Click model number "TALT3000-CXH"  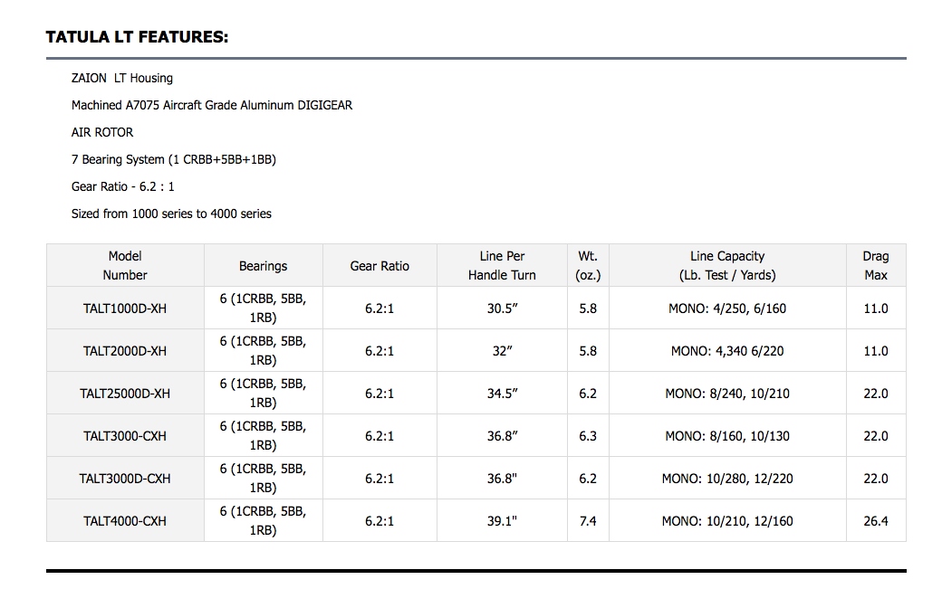click(125, 436)
